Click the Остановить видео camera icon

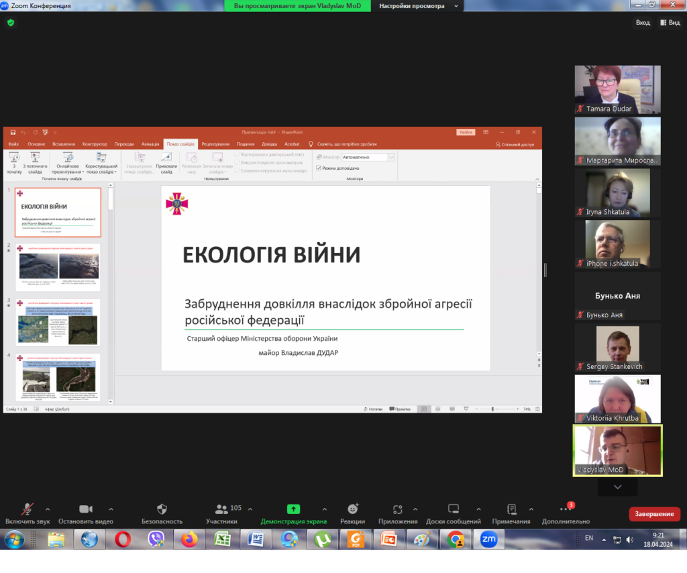[85, 509]
